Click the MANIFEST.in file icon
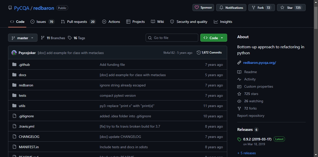The width and height of the screenshot is (318, 157). tap(14, 147)
